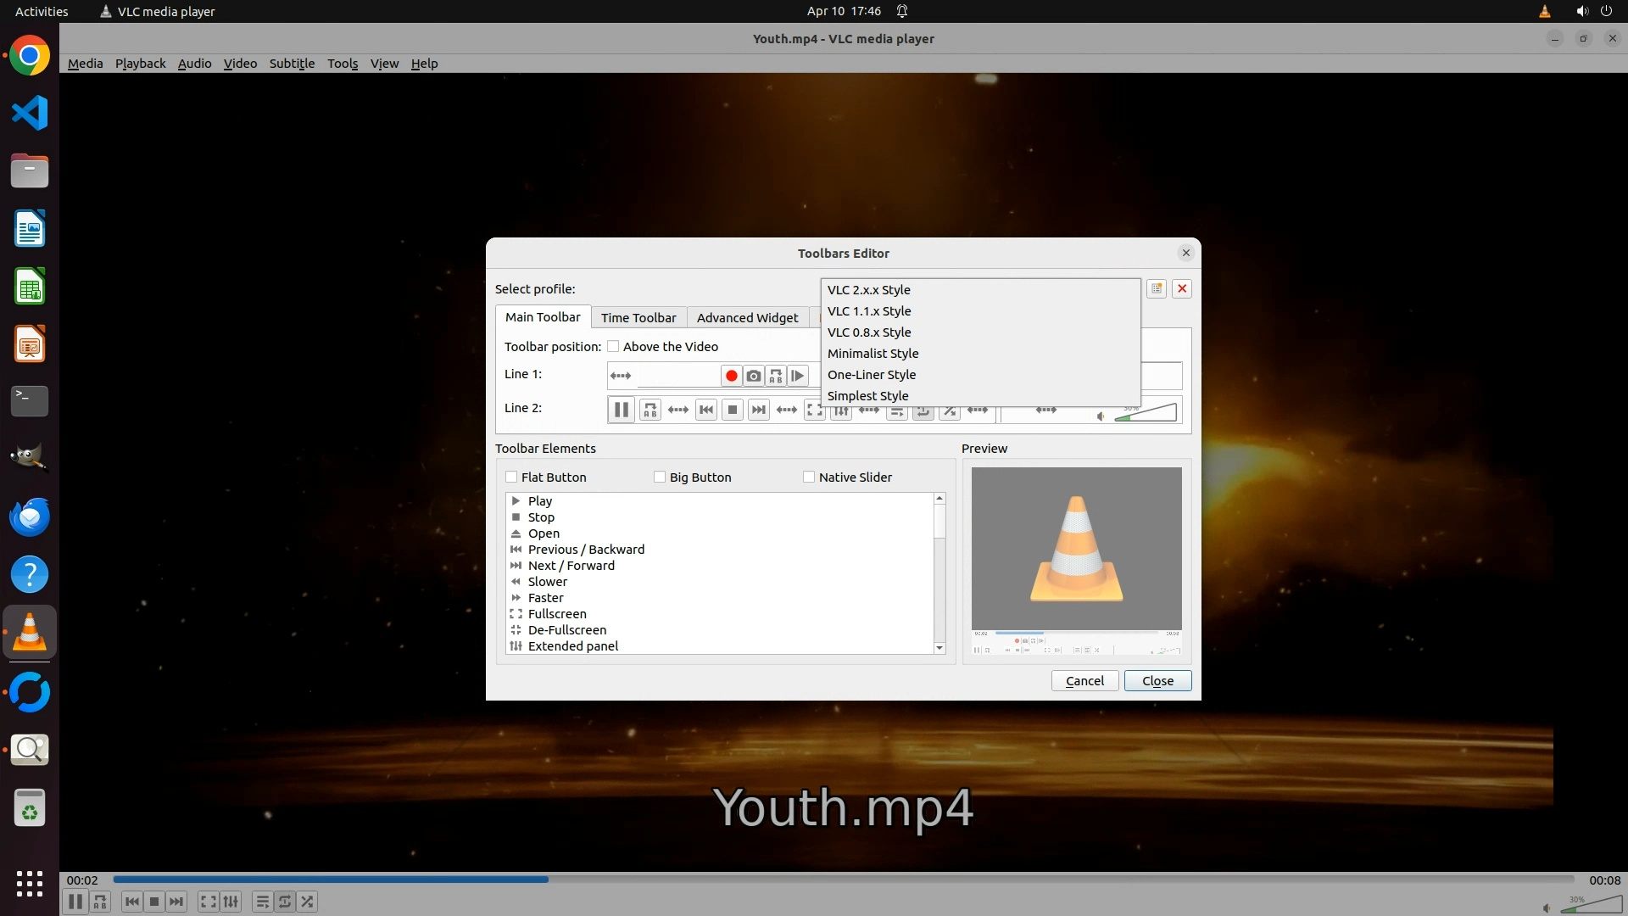1628x916 pixels.
Task: Toggle the Flat Button checkbox
Action: click(511, 478)
